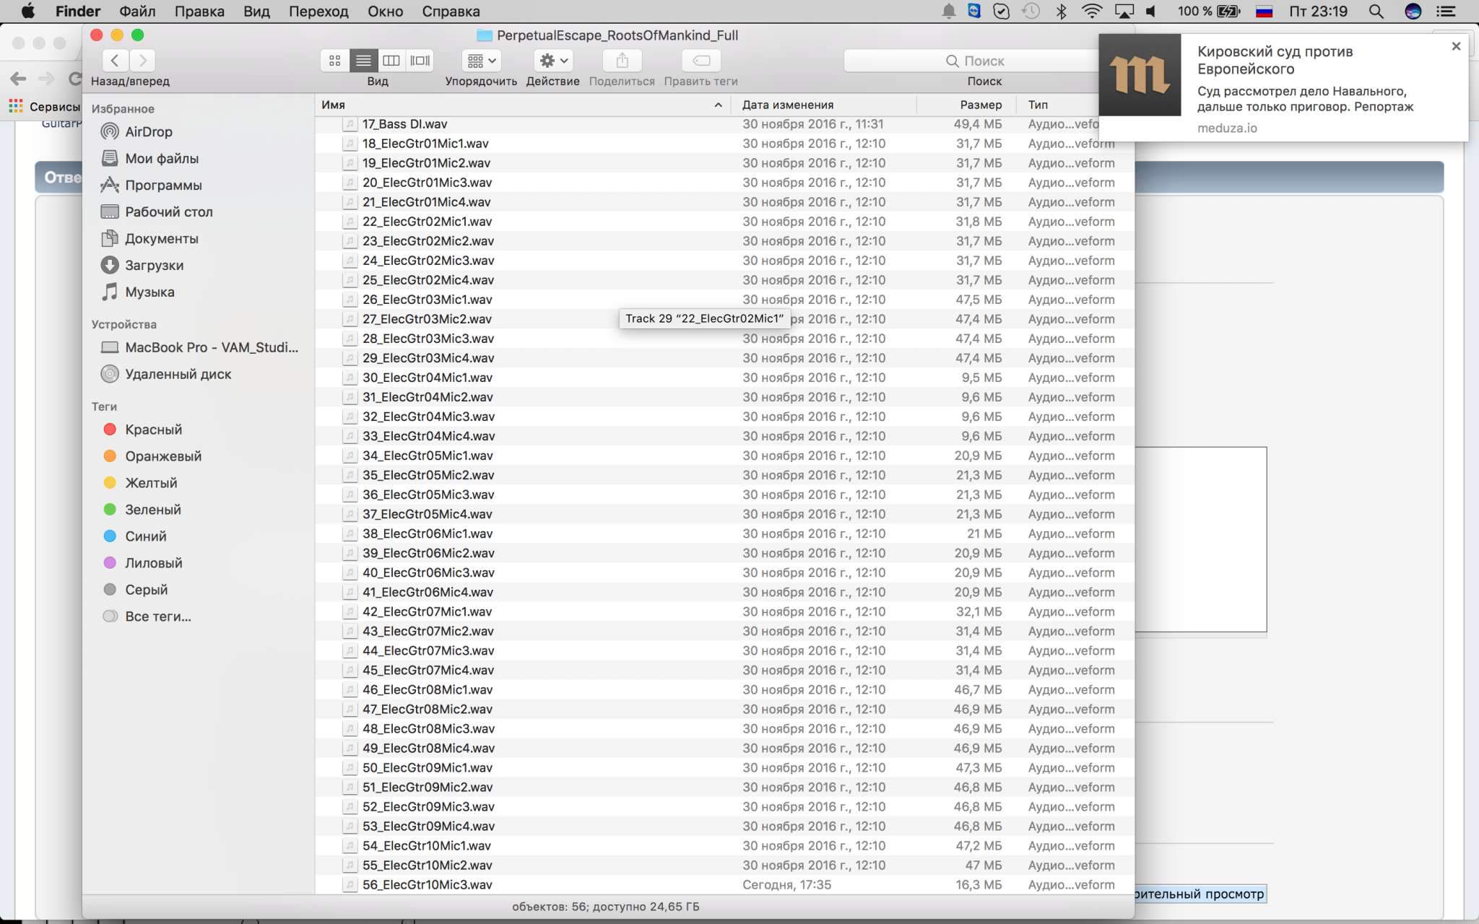Viewport: 1479px width, 924px height.
Task: Switch Finder to icon view
Action: 334,61
